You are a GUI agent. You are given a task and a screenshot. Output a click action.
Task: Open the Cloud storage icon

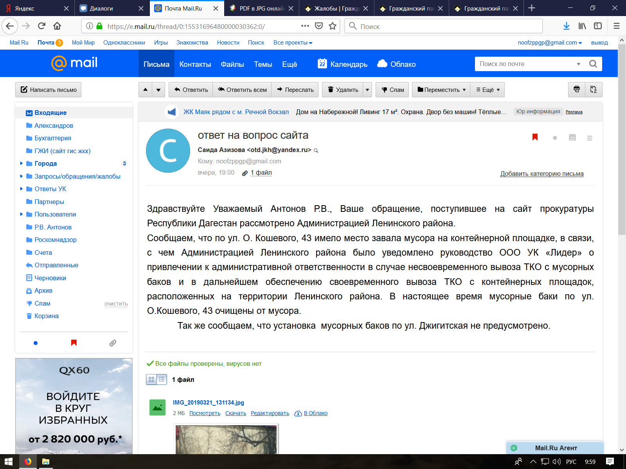point(382,64)
